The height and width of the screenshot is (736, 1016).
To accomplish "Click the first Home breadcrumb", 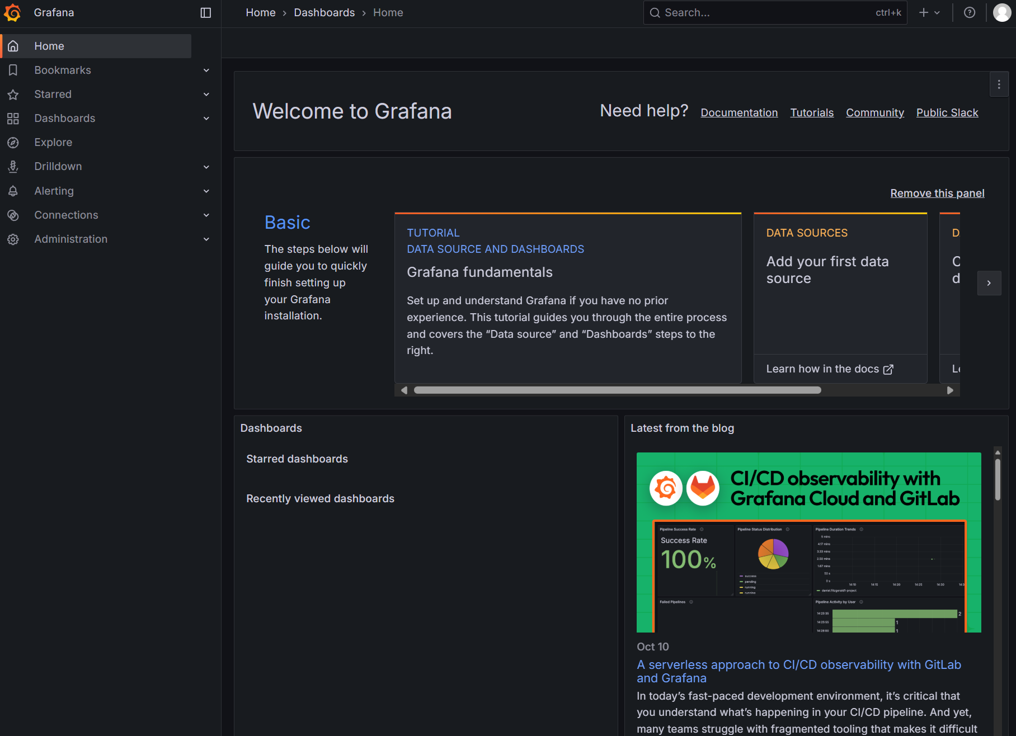I will pyautogui.click(x=261, y=12).
